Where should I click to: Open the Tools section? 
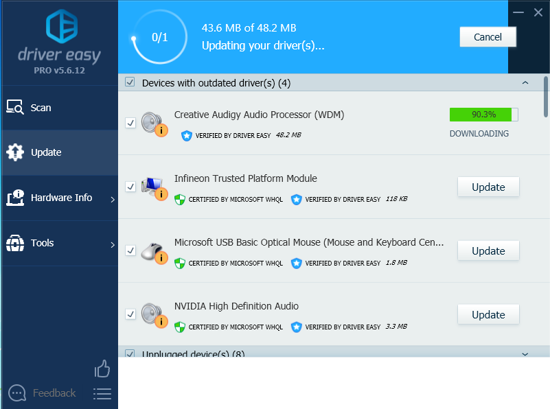pyautogui.click(x=60, y=243)
